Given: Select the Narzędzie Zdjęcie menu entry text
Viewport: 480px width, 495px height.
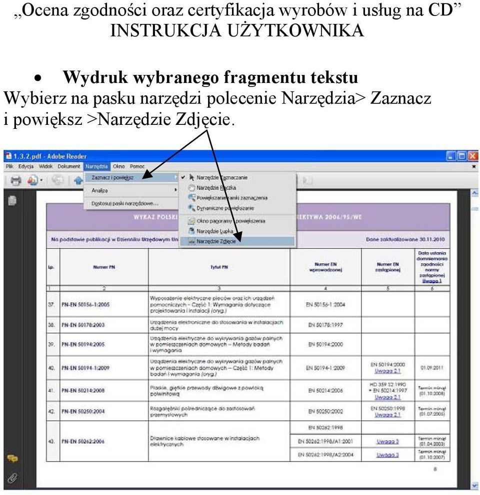Looking at the screenshot, I should point(216,241).
